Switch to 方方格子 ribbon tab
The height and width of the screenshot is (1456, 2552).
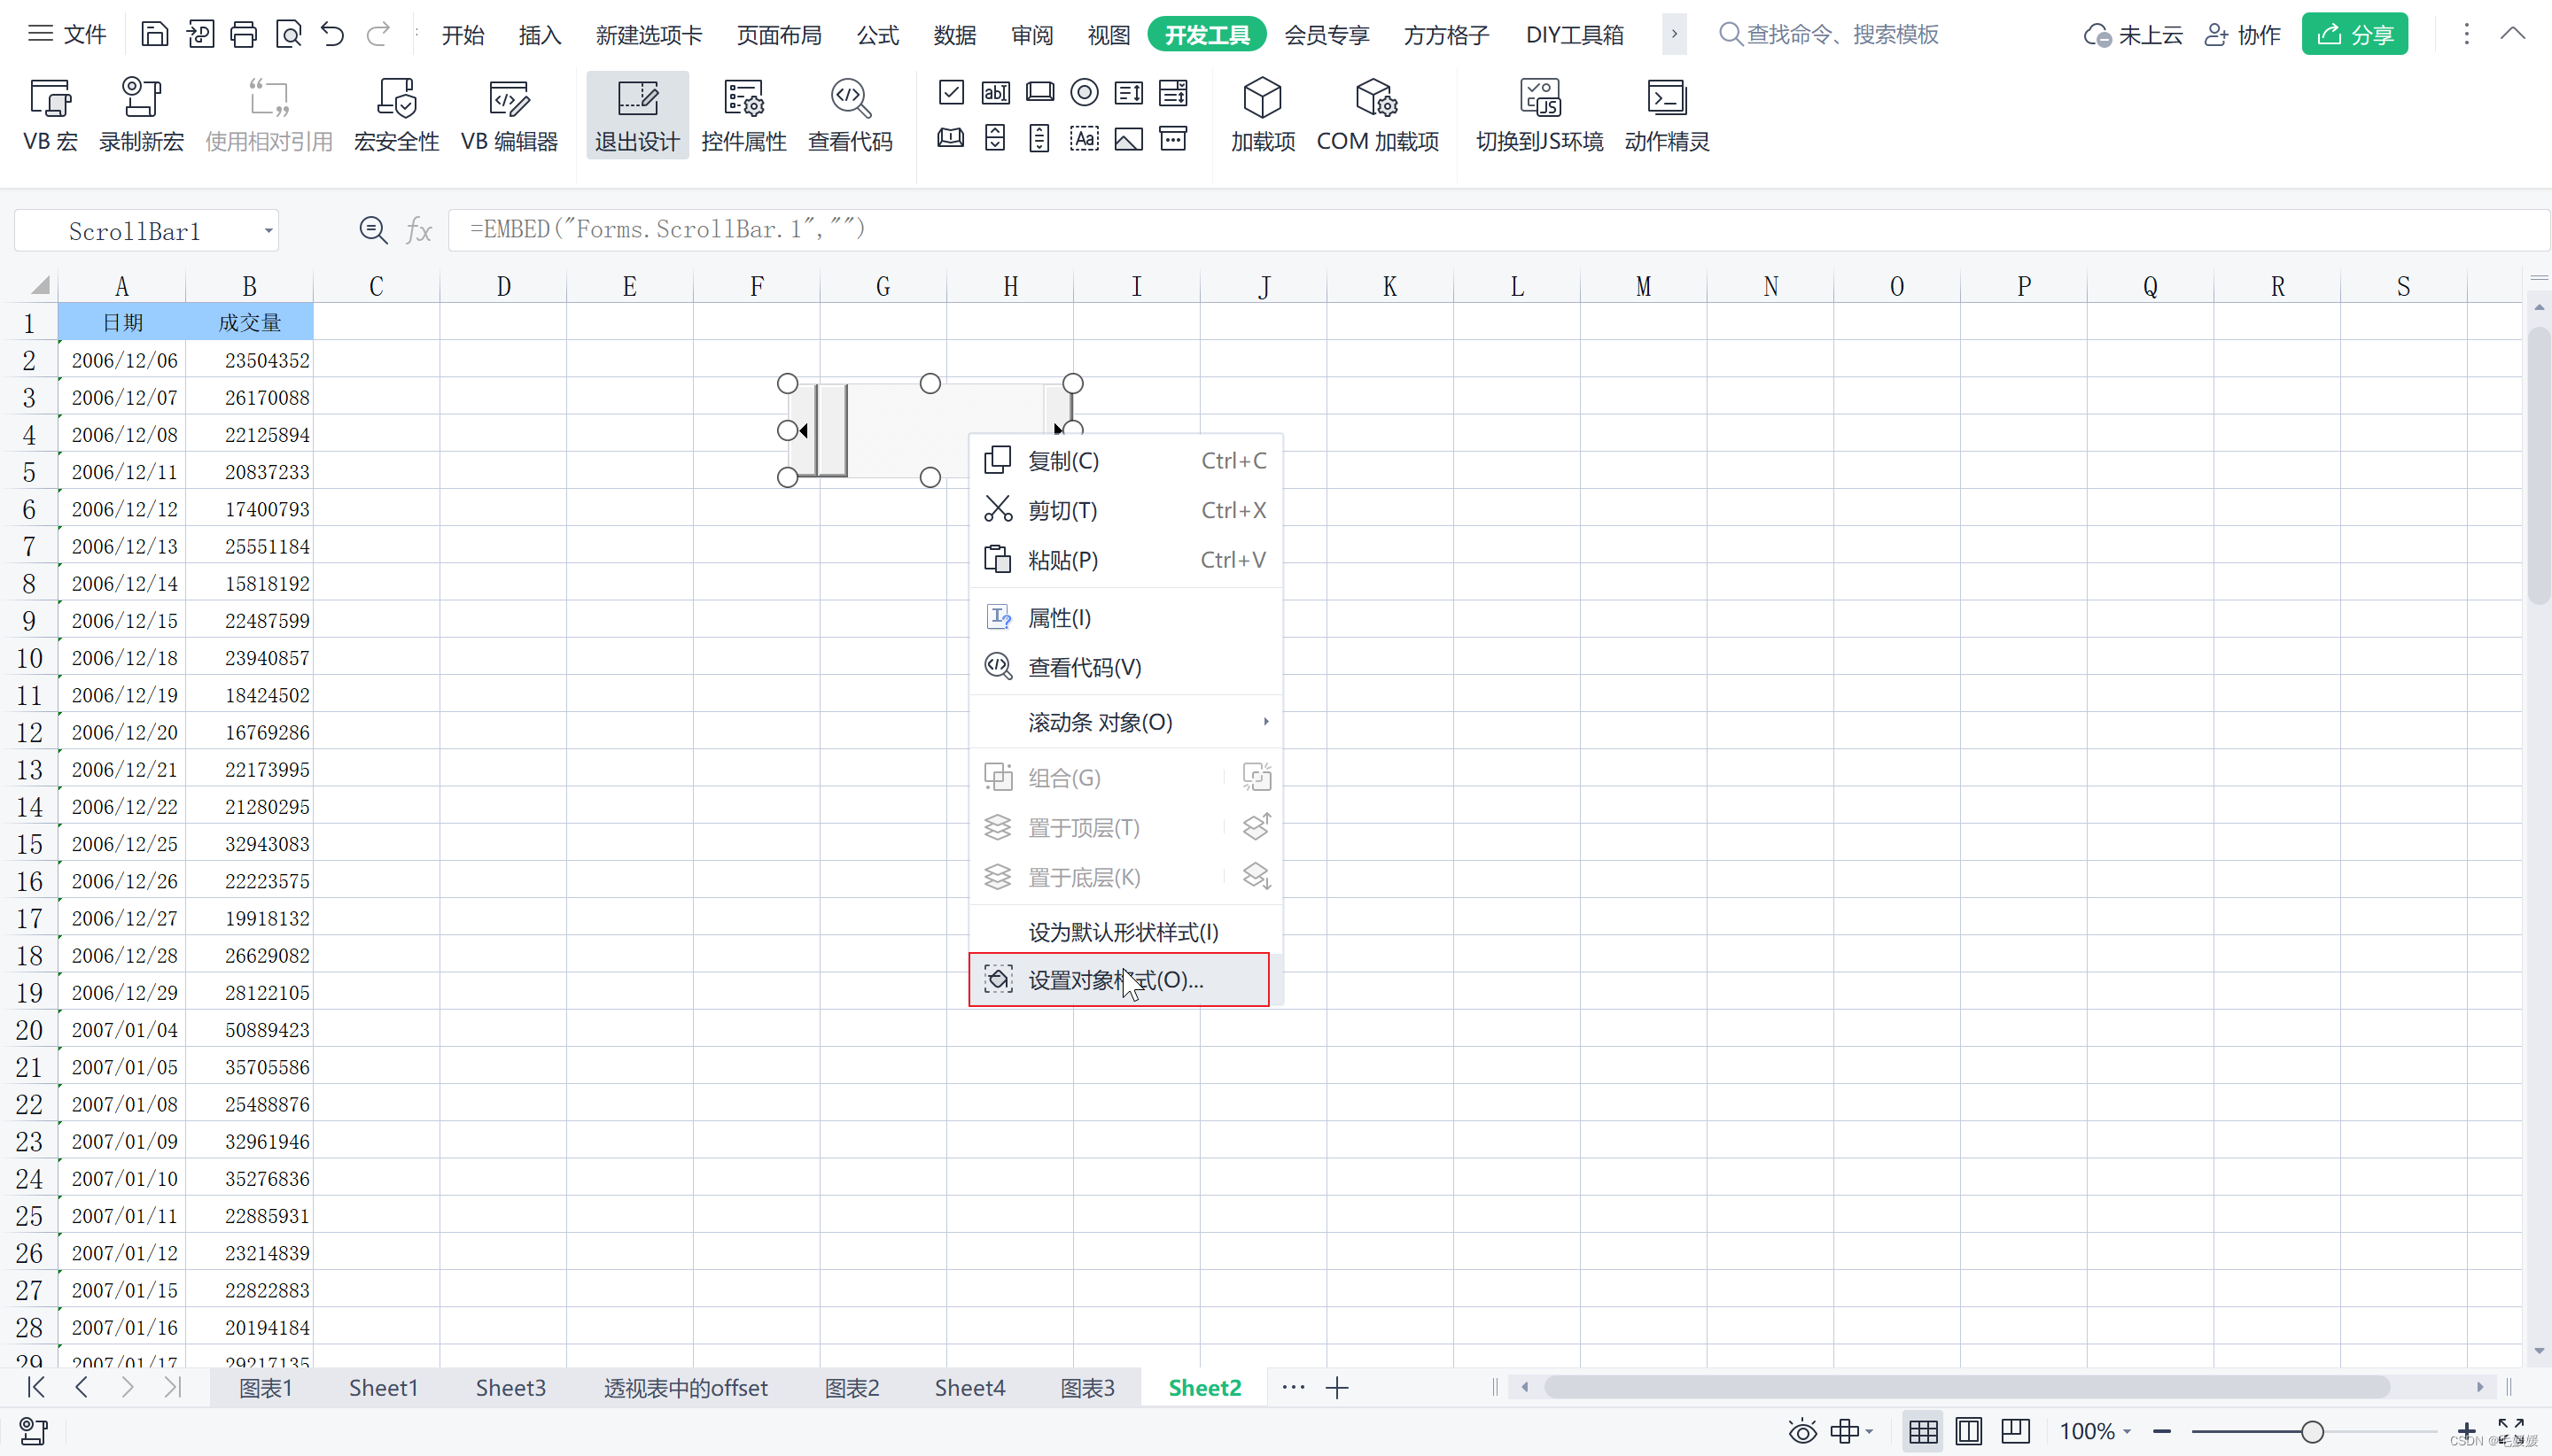pyautogui.click(x=1446, y=35)
